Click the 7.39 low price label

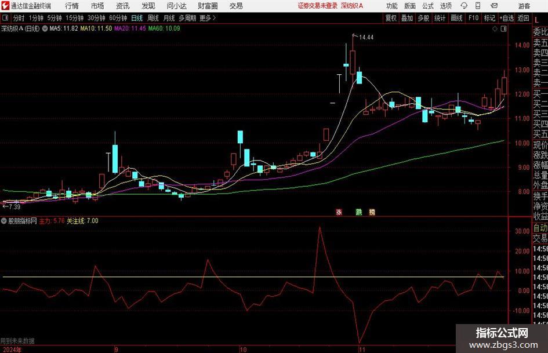14,207
